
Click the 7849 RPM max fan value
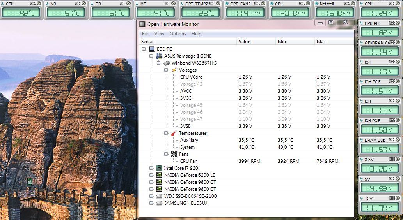tap(327, 161)
